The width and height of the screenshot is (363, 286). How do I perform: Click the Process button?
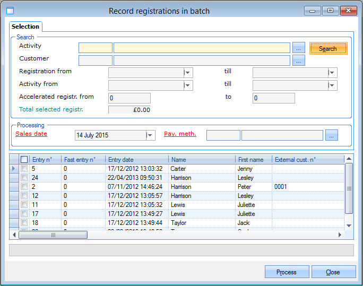point(287,272)
